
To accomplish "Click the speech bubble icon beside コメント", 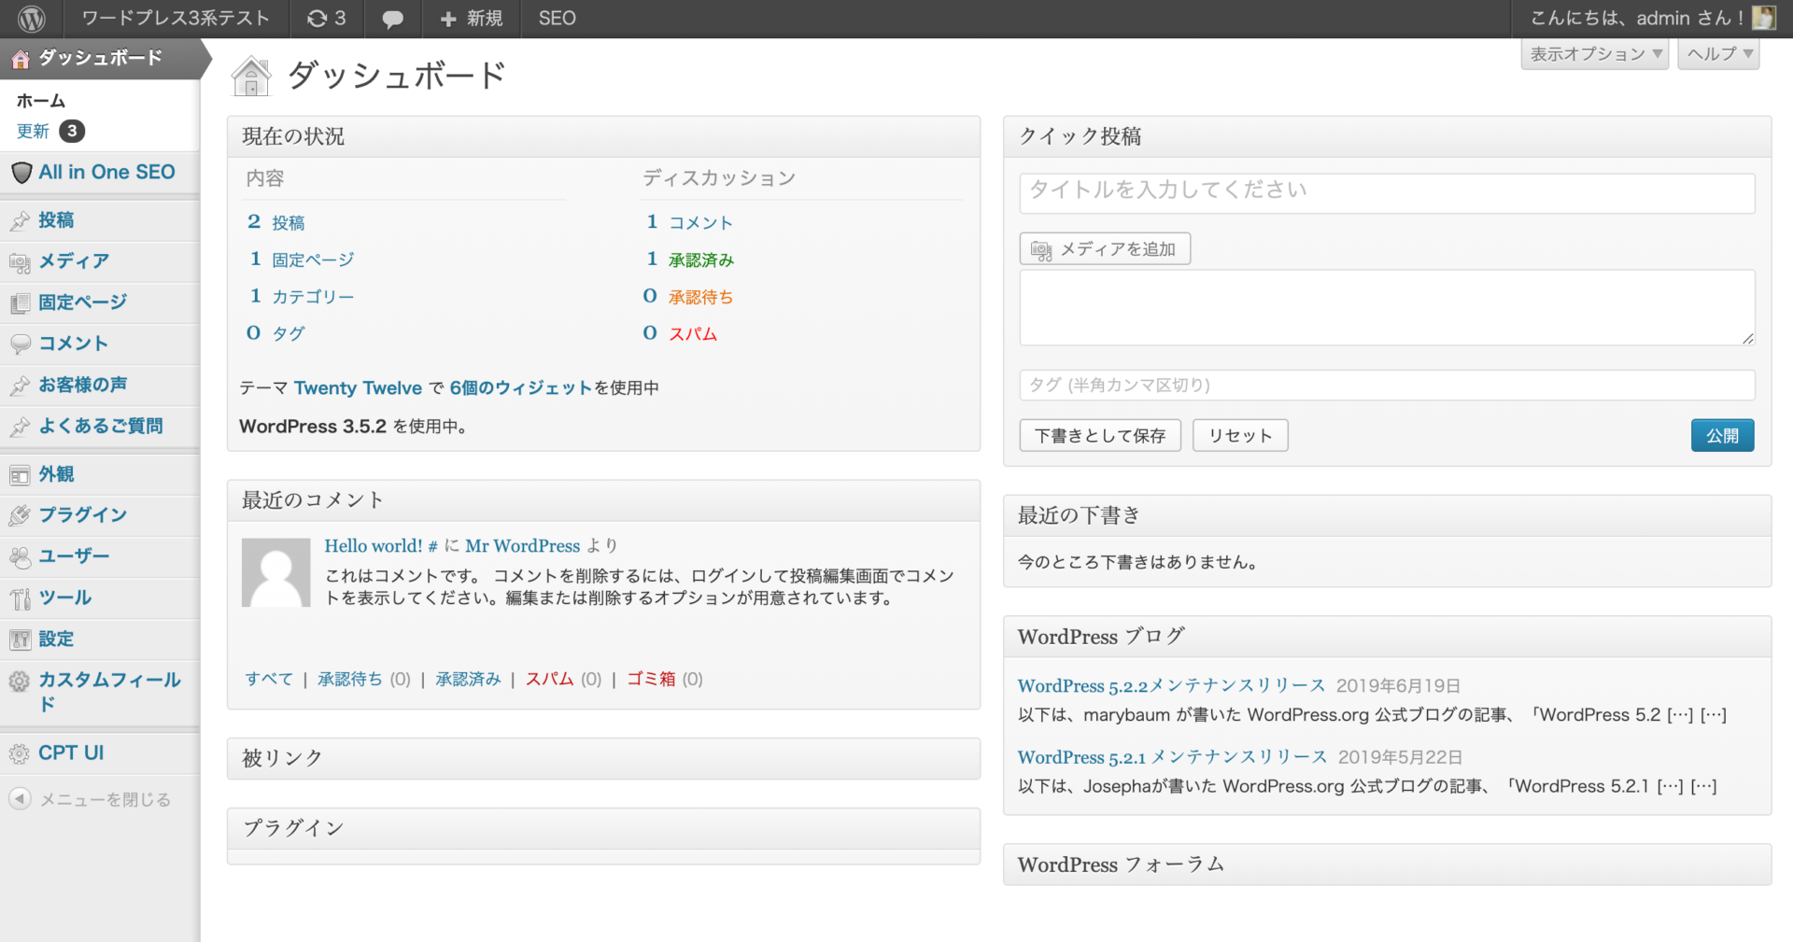I will [x=20, y=344].
